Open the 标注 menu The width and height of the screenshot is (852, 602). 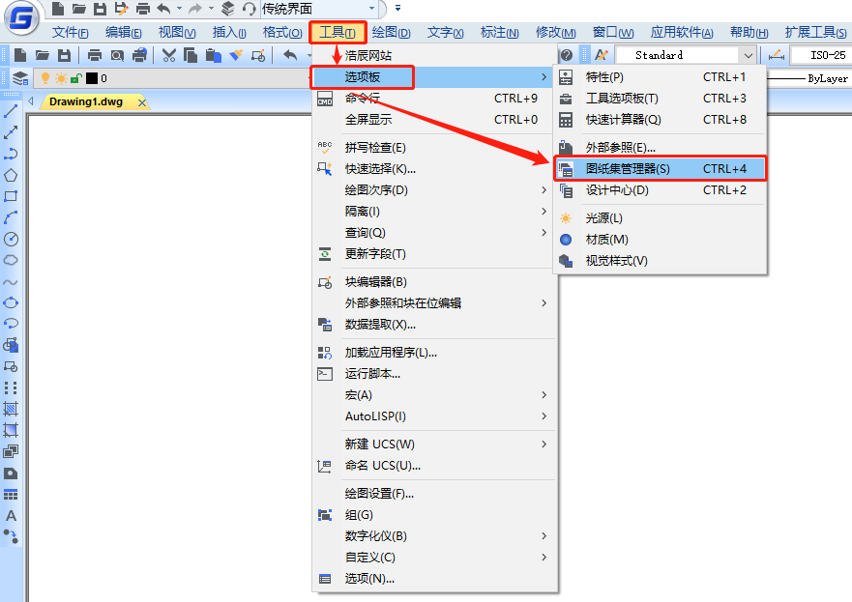pos(499,32)
